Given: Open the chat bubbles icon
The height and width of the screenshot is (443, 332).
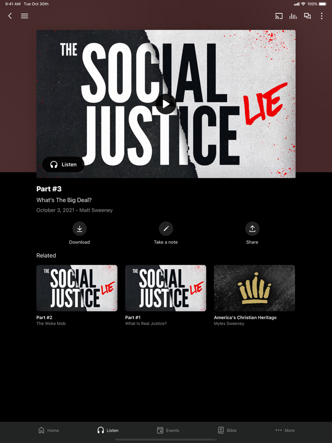Looking at the screenshot, I should point(307,16).
